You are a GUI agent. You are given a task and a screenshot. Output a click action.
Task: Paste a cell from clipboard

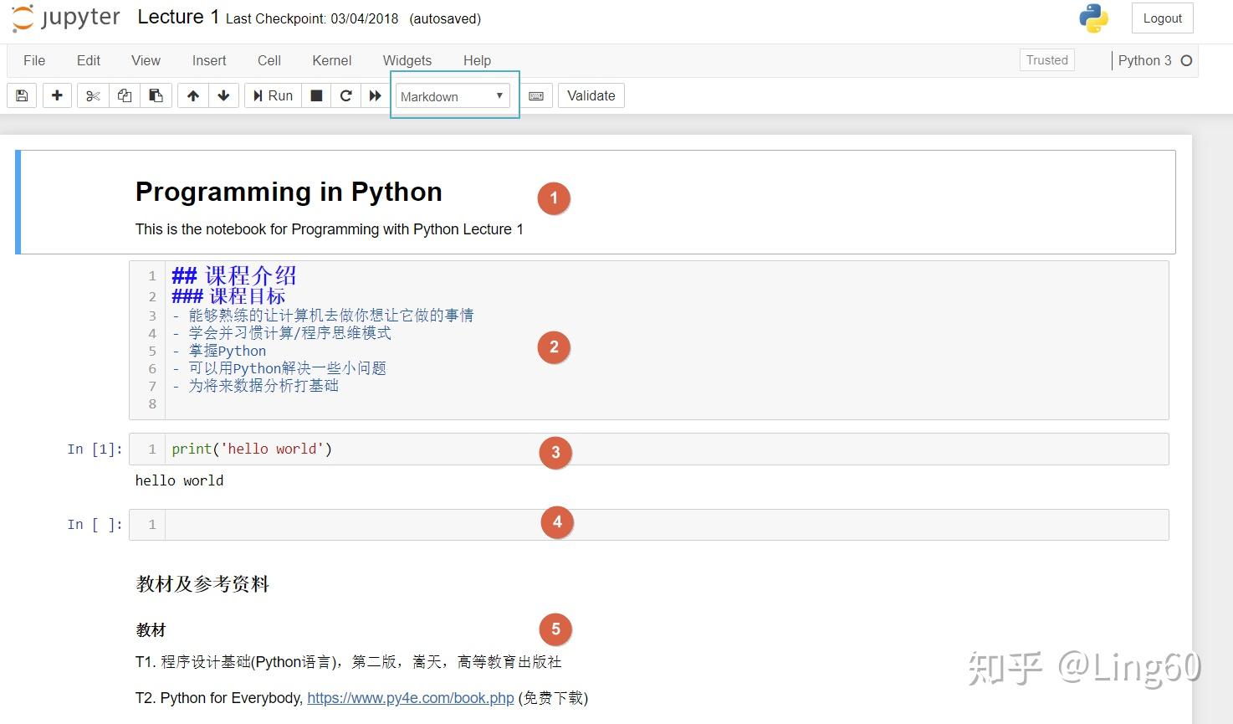156,95
